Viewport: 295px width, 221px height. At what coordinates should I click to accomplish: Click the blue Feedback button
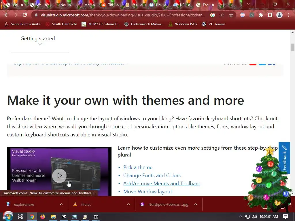(x=284, y=158)
